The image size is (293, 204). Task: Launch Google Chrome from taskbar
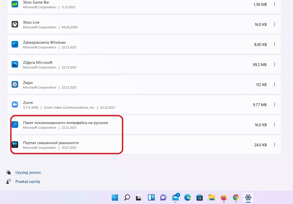tap(236, 197)
